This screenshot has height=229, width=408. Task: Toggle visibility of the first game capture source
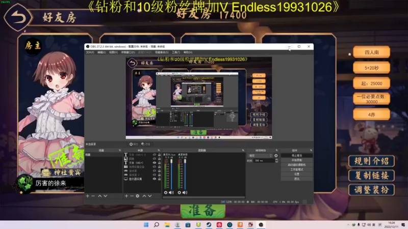point(155,171)
